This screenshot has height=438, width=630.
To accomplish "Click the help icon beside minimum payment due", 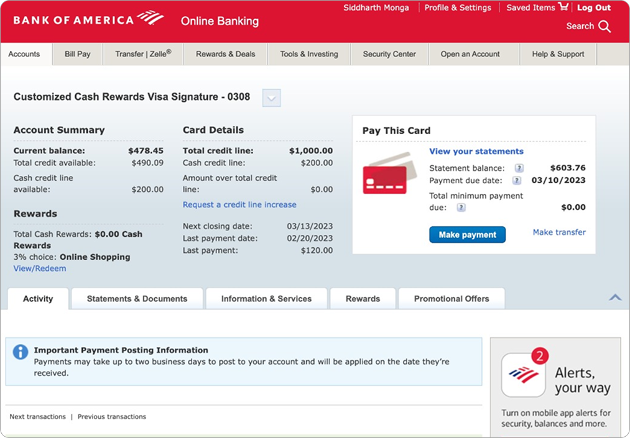I will [461, 208].
